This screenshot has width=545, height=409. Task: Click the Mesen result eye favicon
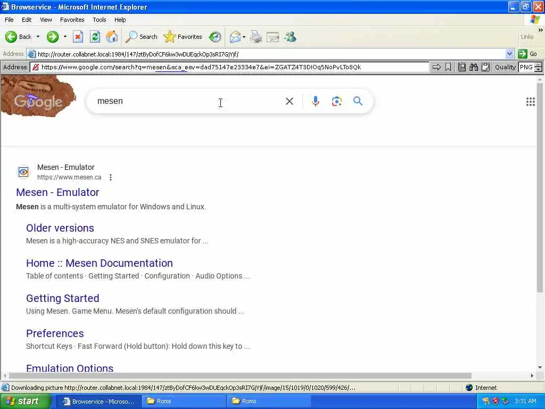click(x=23, y=172)
